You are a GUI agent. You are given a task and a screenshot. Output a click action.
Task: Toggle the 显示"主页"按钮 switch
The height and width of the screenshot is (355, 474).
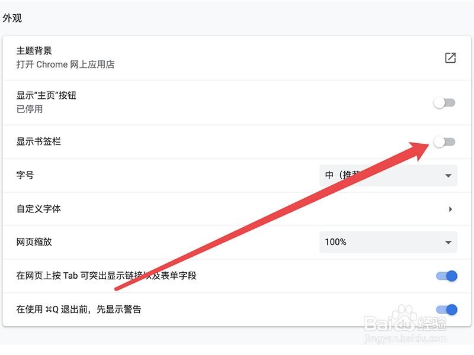pos(444,103)
